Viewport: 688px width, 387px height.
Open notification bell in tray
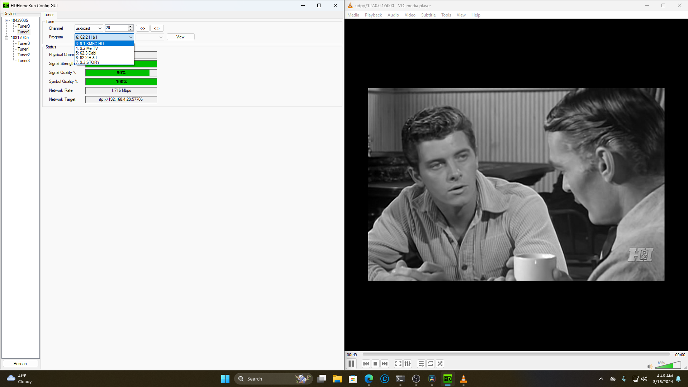pyautogui.click(x=678, y=379)
